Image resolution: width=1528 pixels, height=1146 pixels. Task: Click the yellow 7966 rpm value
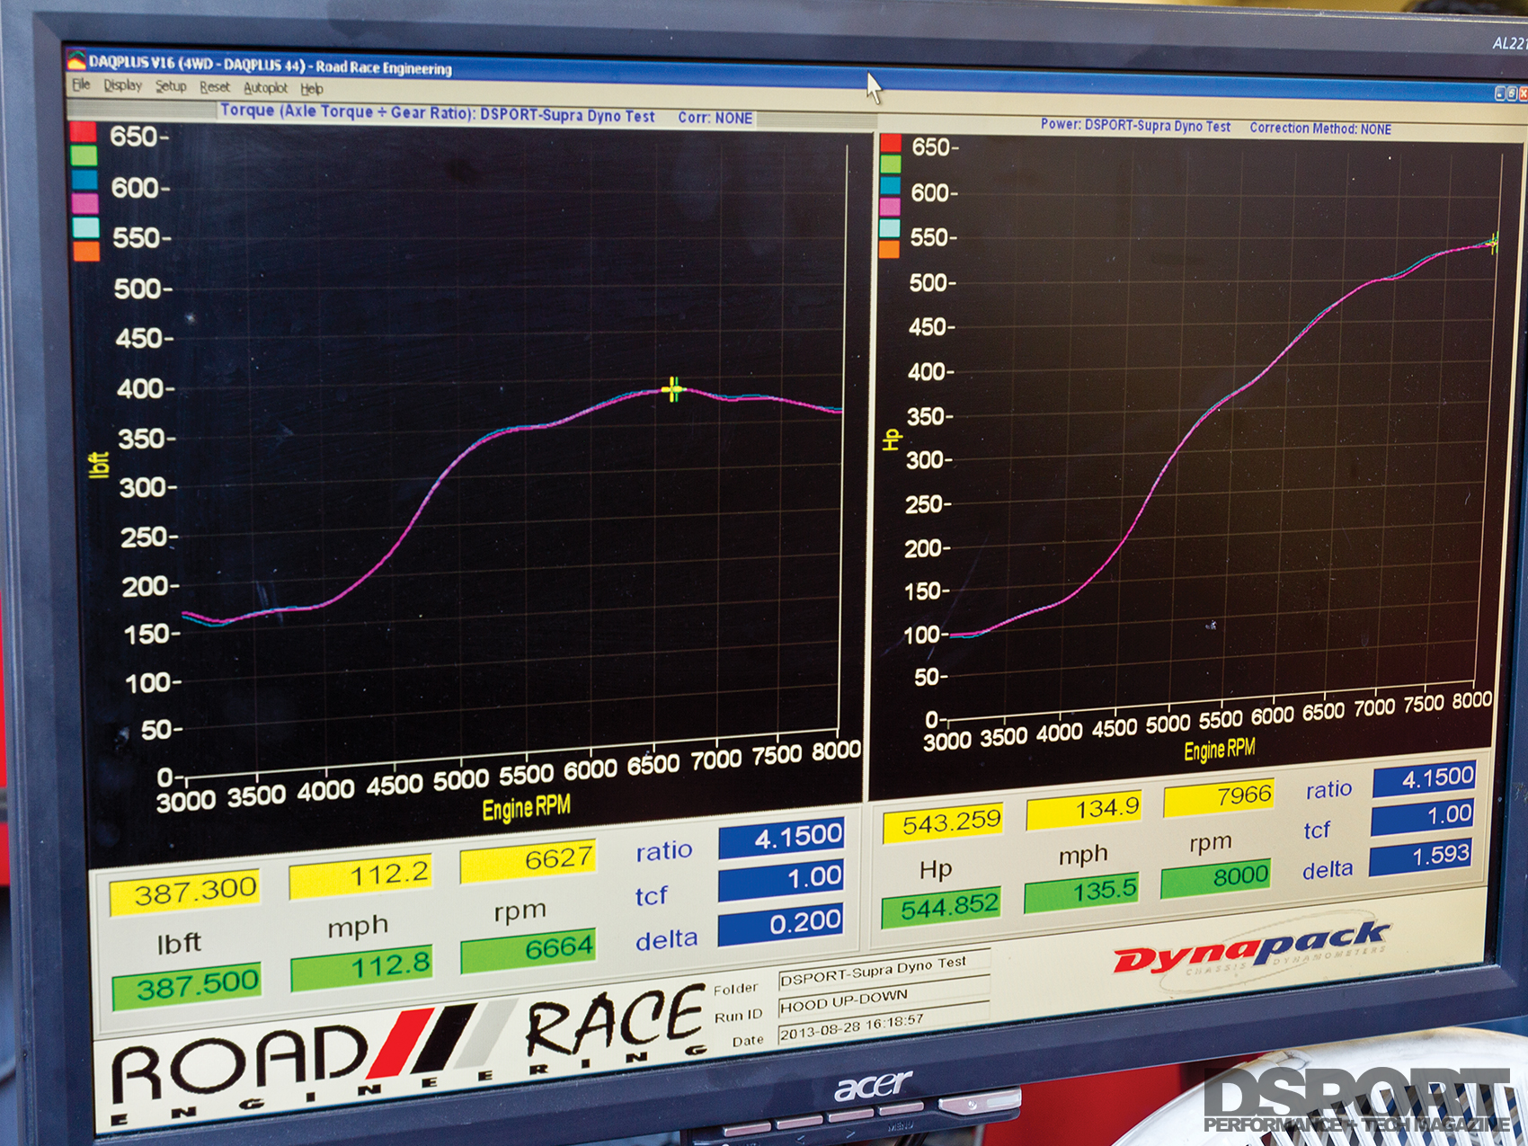tap(1220, 797)
